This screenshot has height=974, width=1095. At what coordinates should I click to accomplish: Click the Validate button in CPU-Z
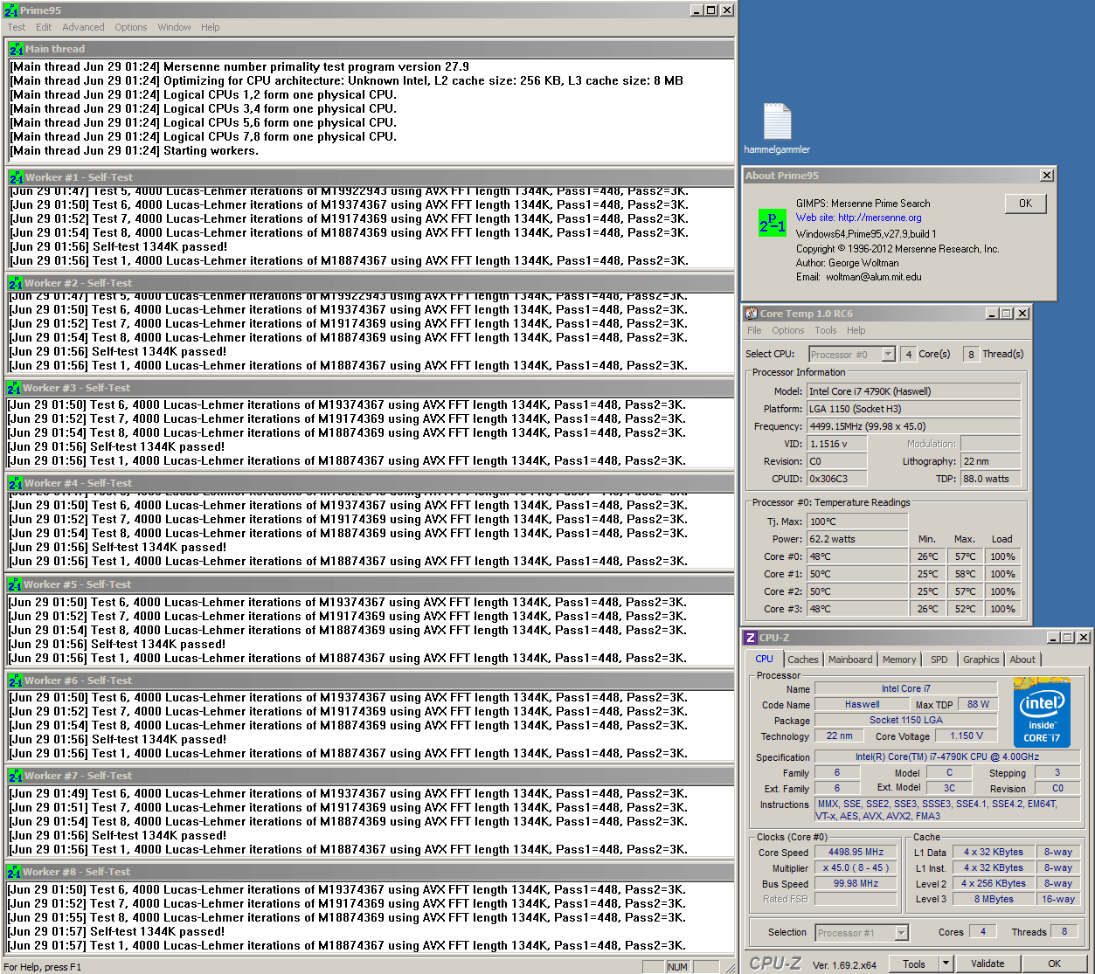988,964
